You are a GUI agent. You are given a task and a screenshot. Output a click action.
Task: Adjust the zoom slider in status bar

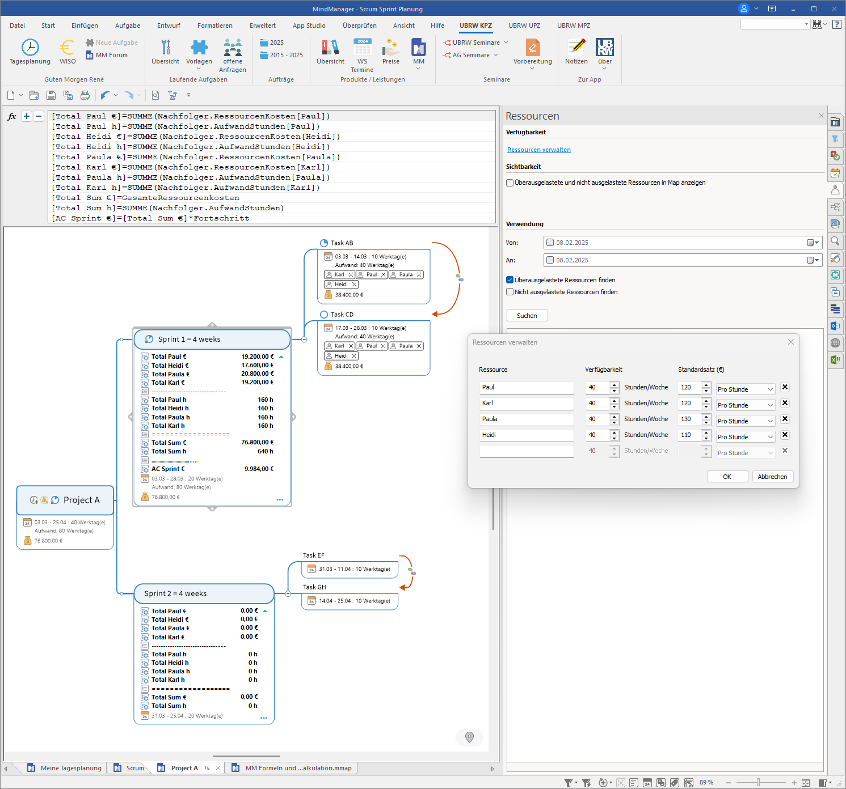pyautogui.click(x=759, y=782)
